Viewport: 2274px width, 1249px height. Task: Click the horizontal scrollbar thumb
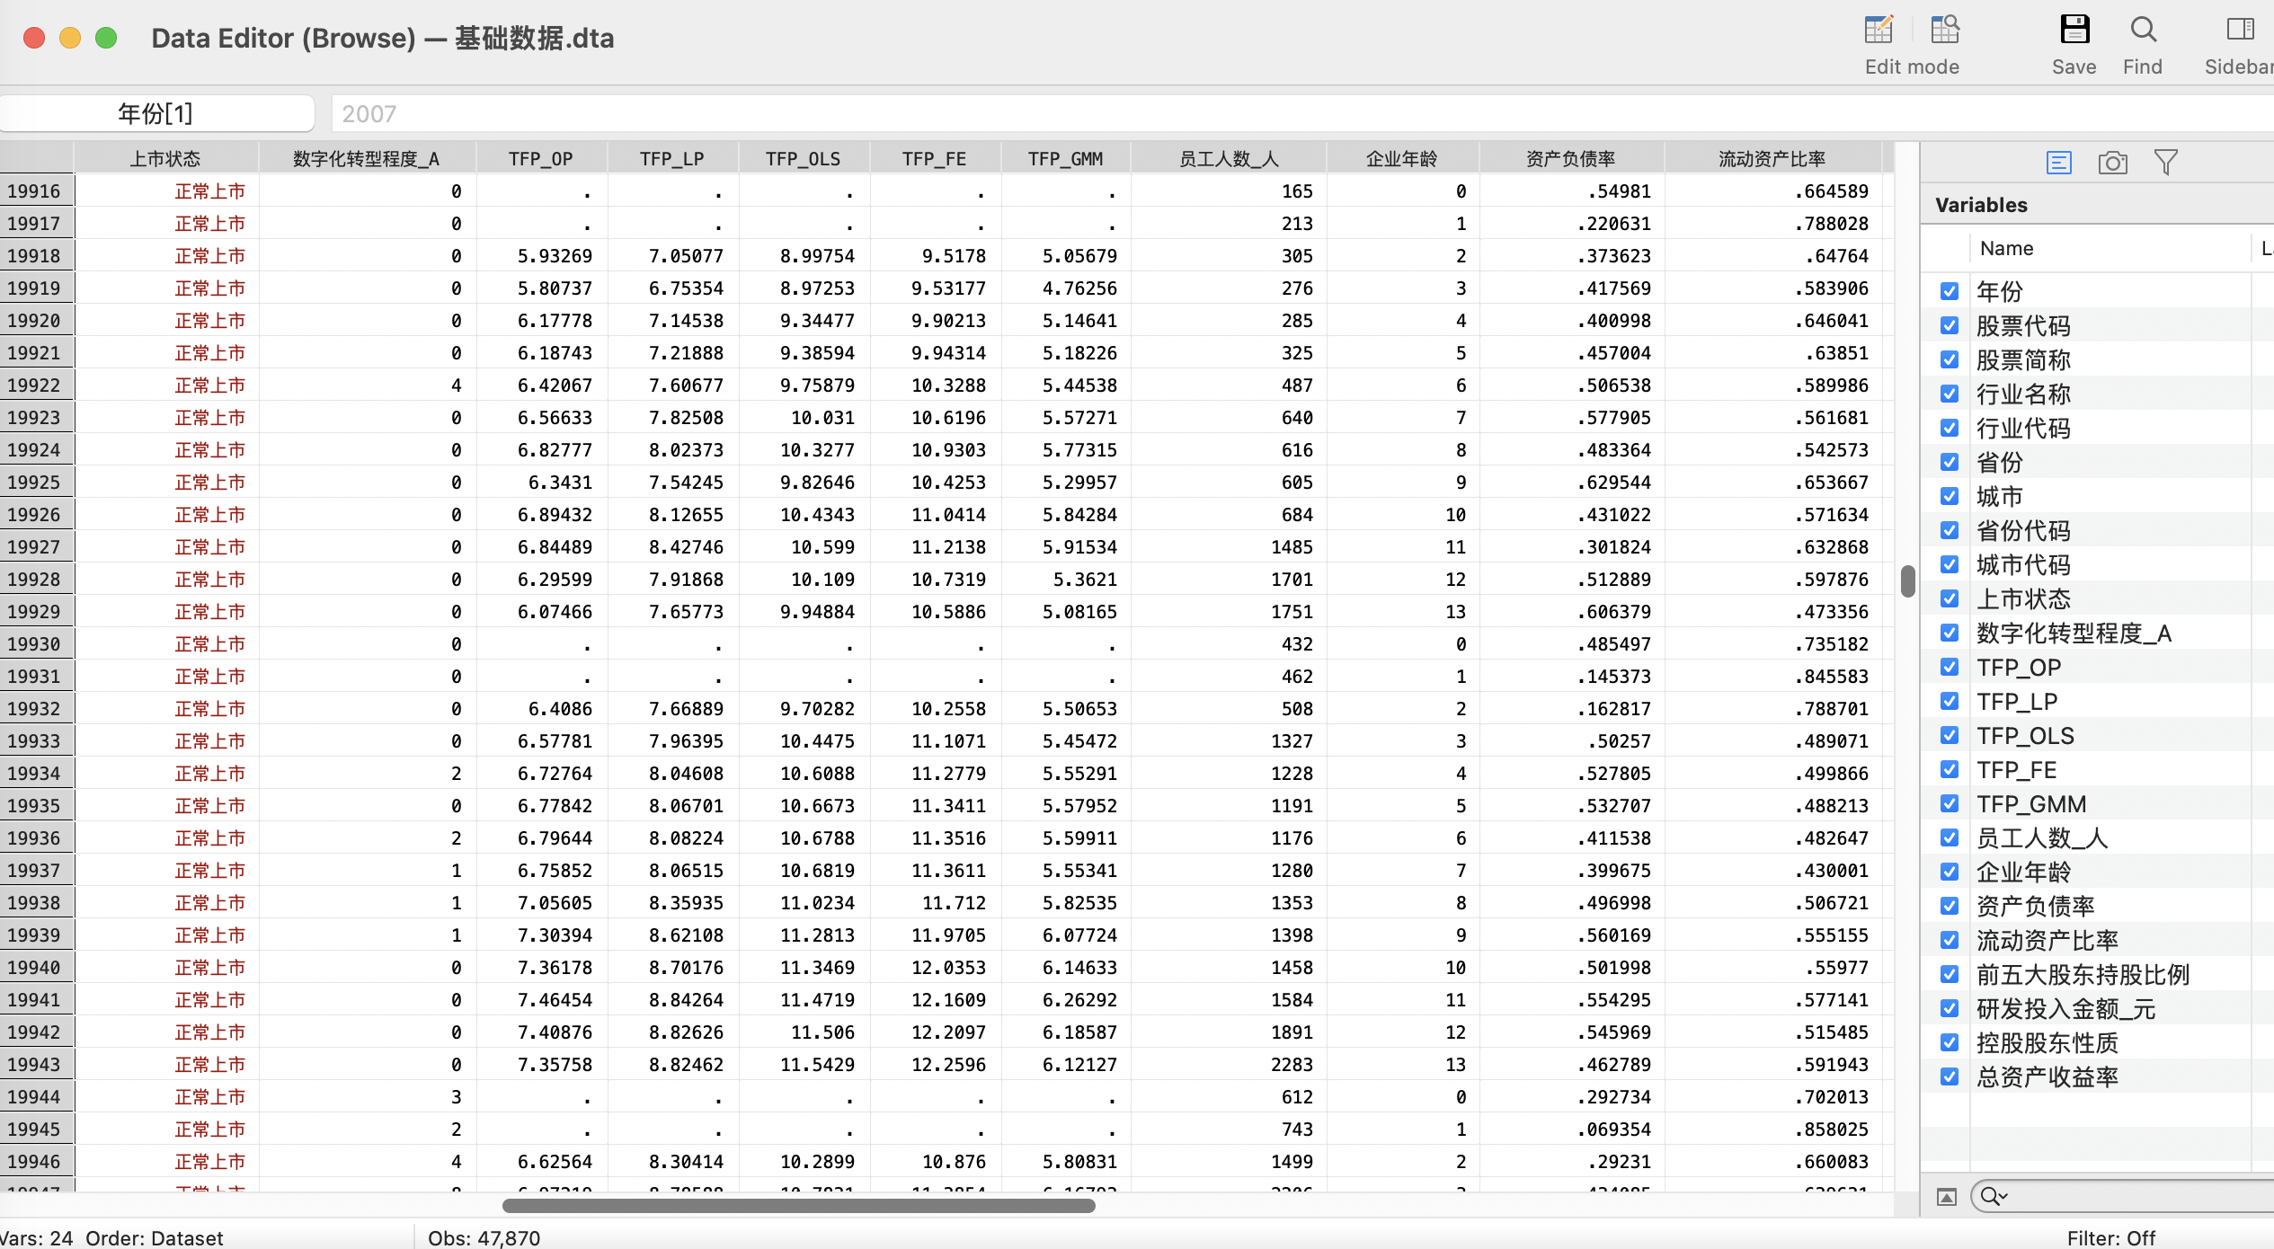799,1206
